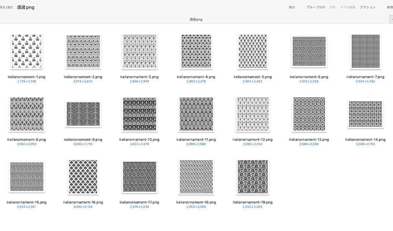The width and height of the screenshot is (393, 231).
Task: Select thumbnail of iralianornament-10.png
Action: coord(140,114)
